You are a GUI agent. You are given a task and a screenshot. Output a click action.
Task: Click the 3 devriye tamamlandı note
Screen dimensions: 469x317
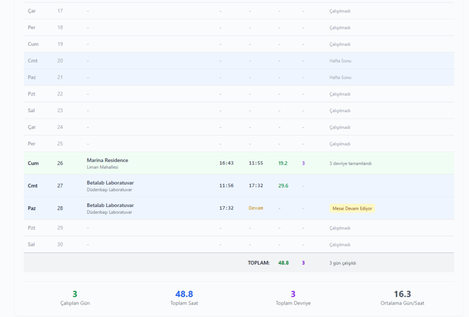[x=350, y=163]
